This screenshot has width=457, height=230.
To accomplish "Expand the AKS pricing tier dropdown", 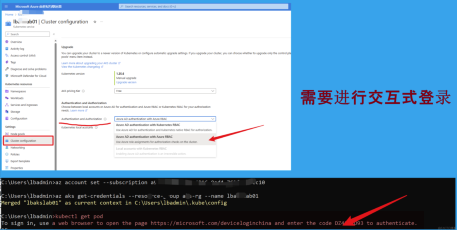I will pos(165,91).
